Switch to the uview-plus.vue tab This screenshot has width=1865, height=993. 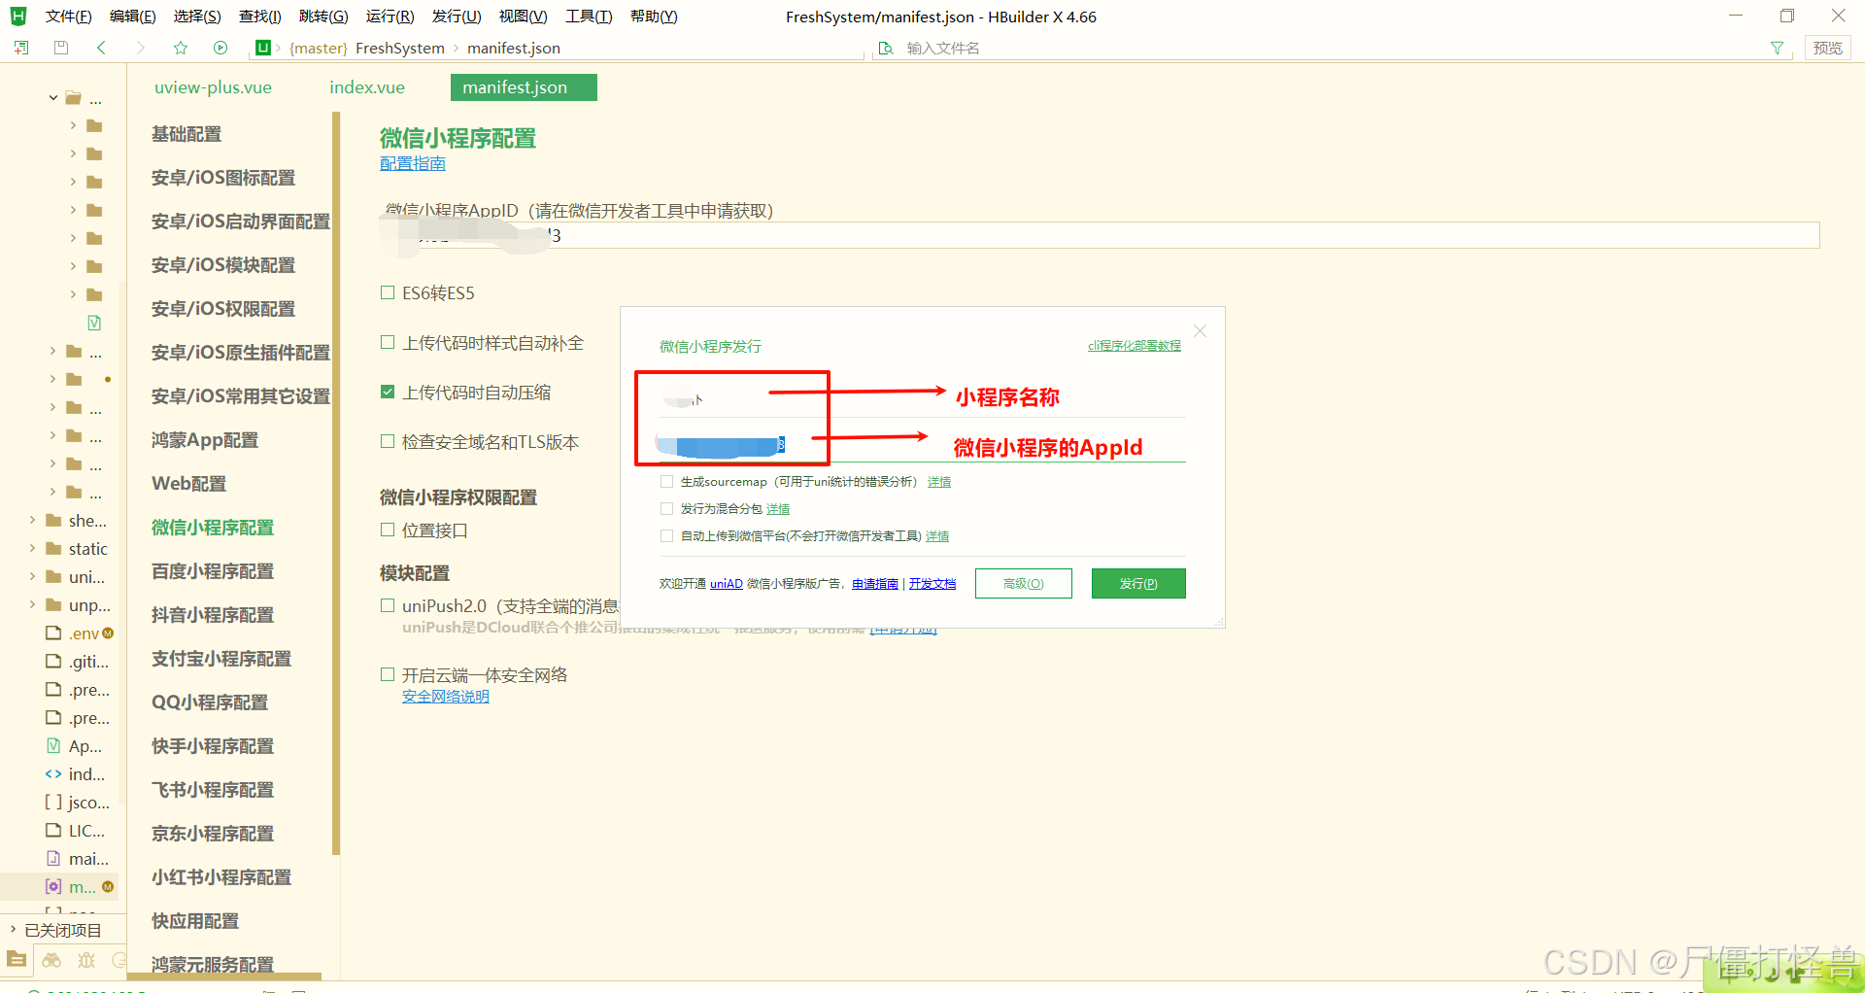[x=213, y=87]
